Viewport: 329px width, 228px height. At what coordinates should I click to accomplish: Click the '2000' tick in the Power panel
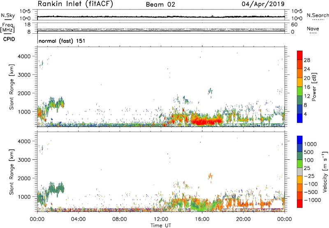(24, 93)
